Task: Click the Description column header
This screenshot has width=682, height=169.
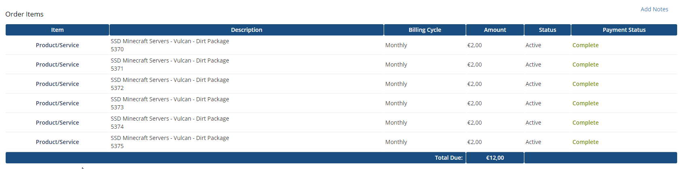Action: click(x=246, y=30)
